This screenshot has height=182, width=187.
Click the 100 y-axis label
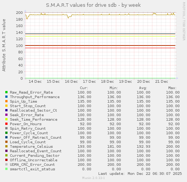(19, 45)
